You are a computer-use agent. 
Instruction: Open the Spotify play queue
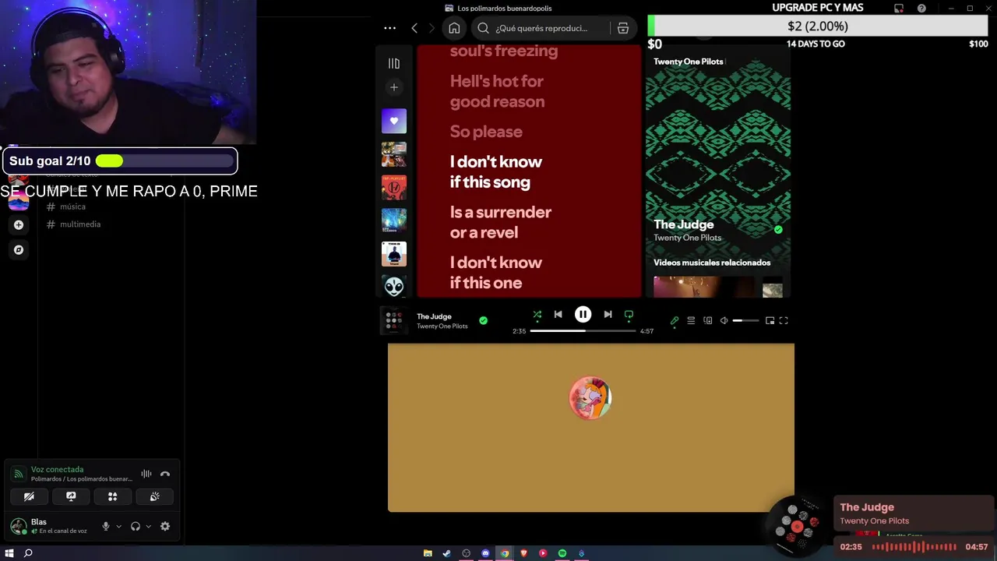[691, 320]
